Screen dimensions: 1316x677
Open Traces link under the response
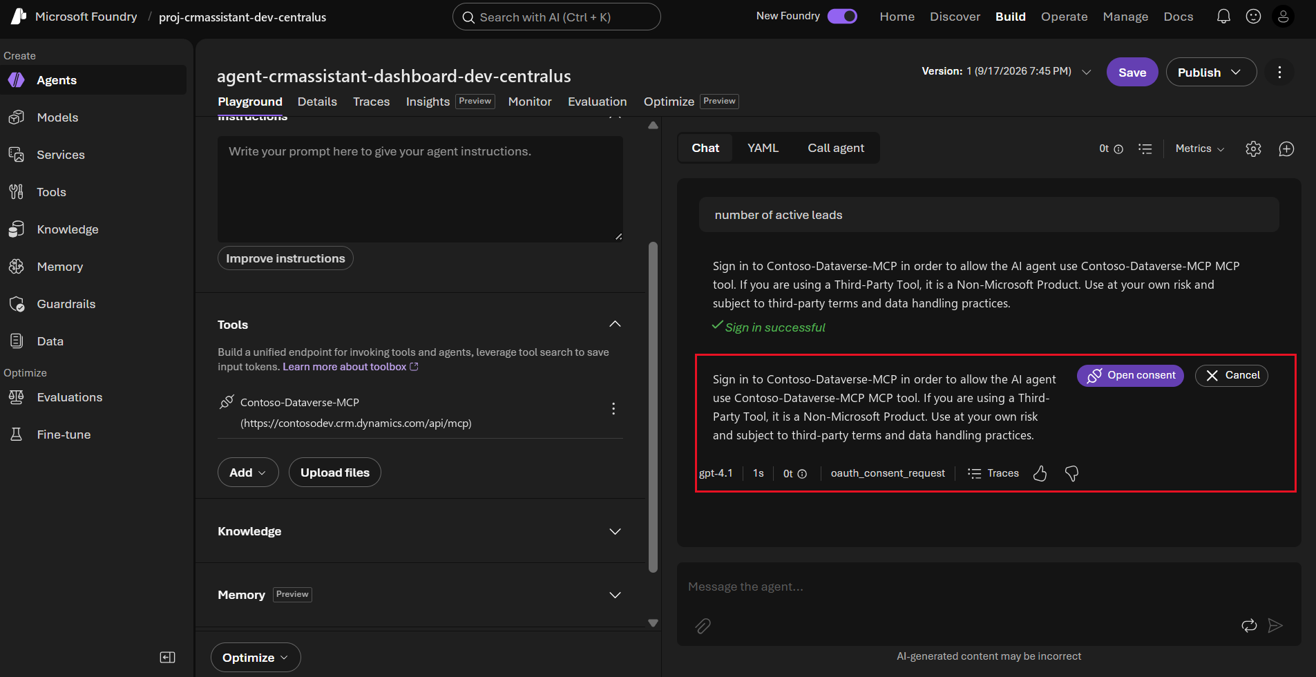993,473
